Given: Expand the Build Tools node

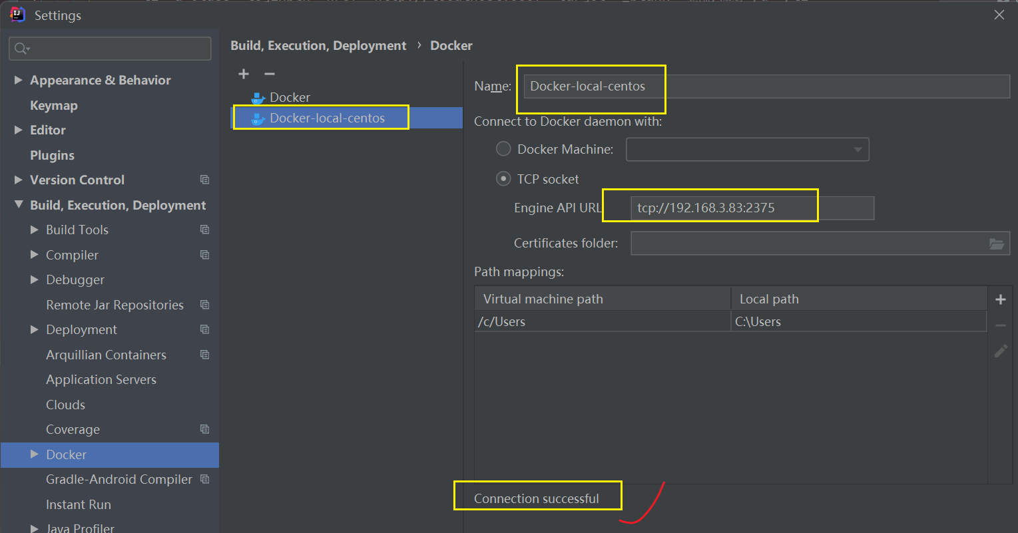Looking at the screenshot, I should coord(35,230).
